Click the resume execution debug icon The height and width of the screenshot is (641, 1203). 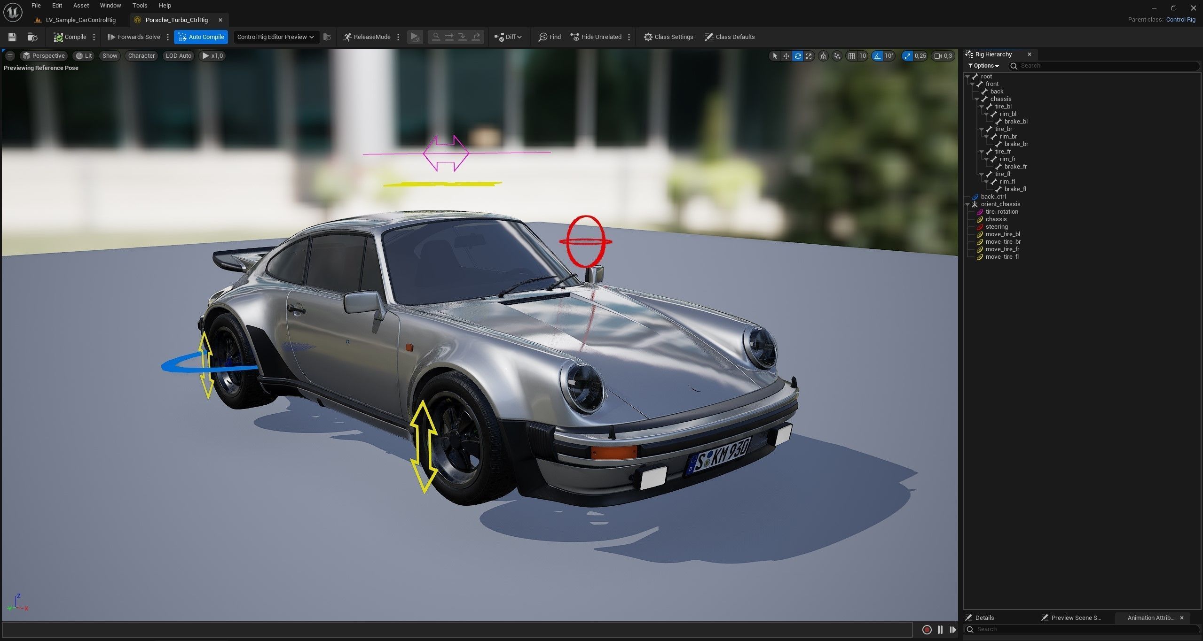click(x=415, y=37)
